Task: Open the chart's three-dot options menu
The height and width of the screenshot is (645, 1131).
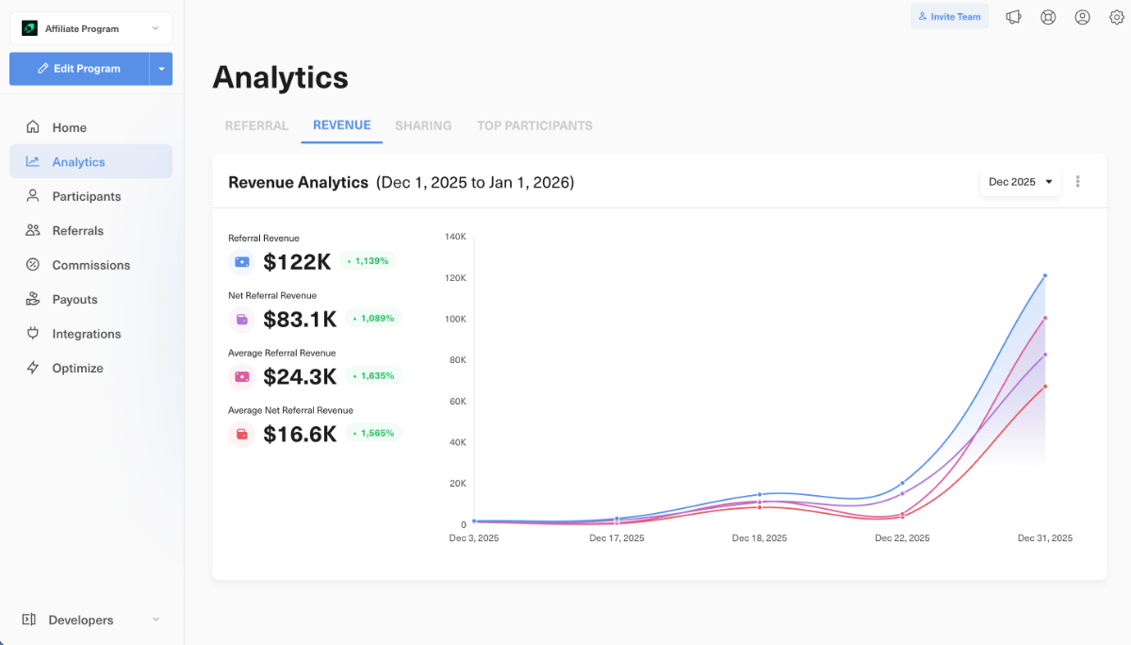Action: tap(1077, 182)
